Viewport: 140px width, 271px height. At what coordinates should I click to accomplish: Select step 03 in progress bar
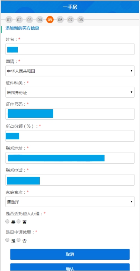point(29,20)
